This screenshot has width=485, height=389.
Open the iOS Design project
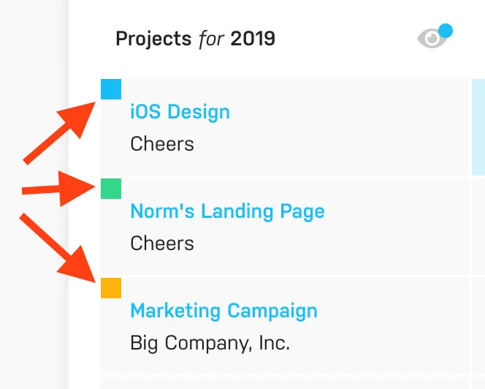[x=180, y=112]
